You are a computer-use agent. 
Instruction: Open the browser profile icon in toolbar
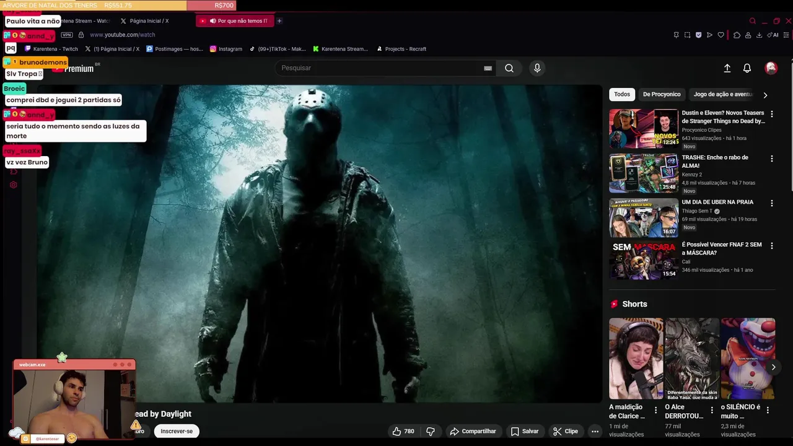click(x=748, y=35)
